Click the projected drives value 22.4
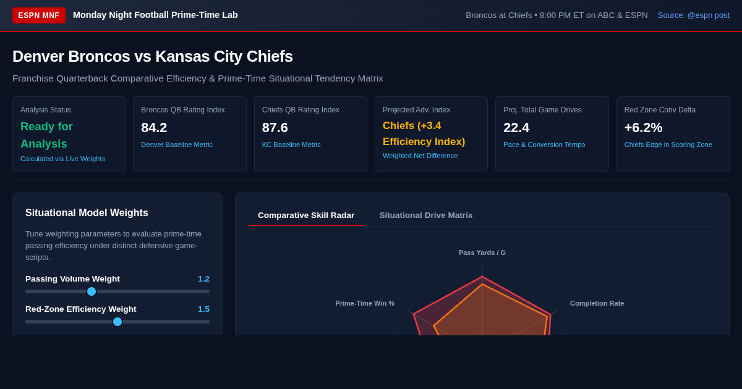This screenshot has height=389, width=742. (516, 128)
